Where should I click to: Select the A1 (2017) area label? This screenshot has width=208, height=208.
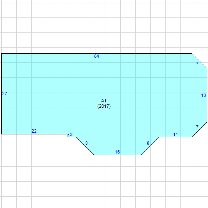(104, 104)
